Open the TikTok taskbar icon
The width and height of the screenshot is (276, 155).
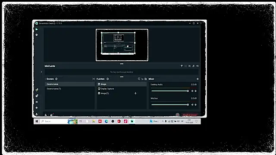pyautogui.click(x=125, y=121)
